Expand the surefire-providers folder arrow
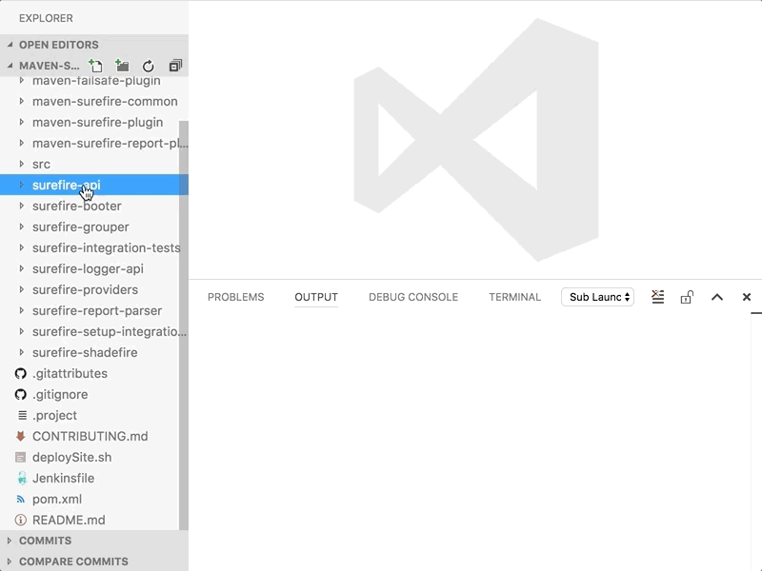Image resolution: width=762 pixels, height=571 pixels. pyautogui.click(x=21, y=289)
